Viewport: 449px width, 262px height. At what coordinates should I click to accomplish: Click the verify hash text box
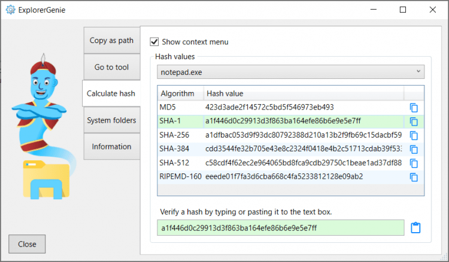click(281, 228)
